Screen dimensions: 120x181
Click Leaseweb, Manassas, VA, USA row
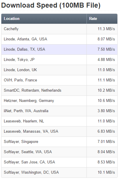[59, 132]
